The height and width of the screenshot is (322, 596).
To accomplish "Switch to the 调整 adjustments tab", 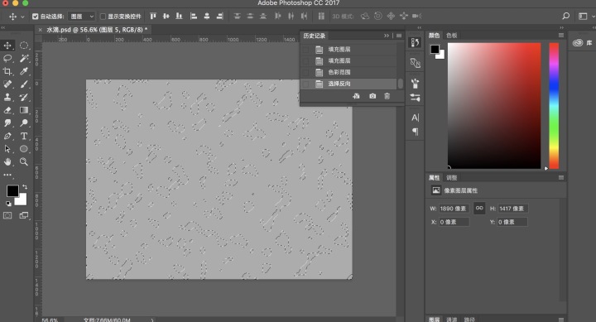I will (x=452, y=177).
